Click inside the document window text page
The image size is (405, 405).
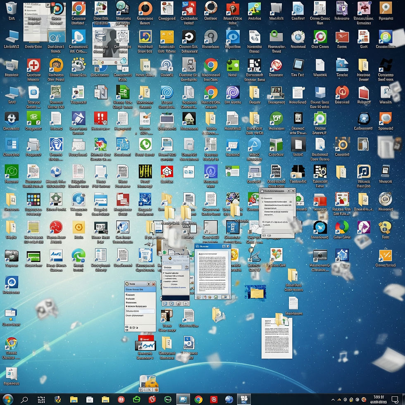coord(212,272)
